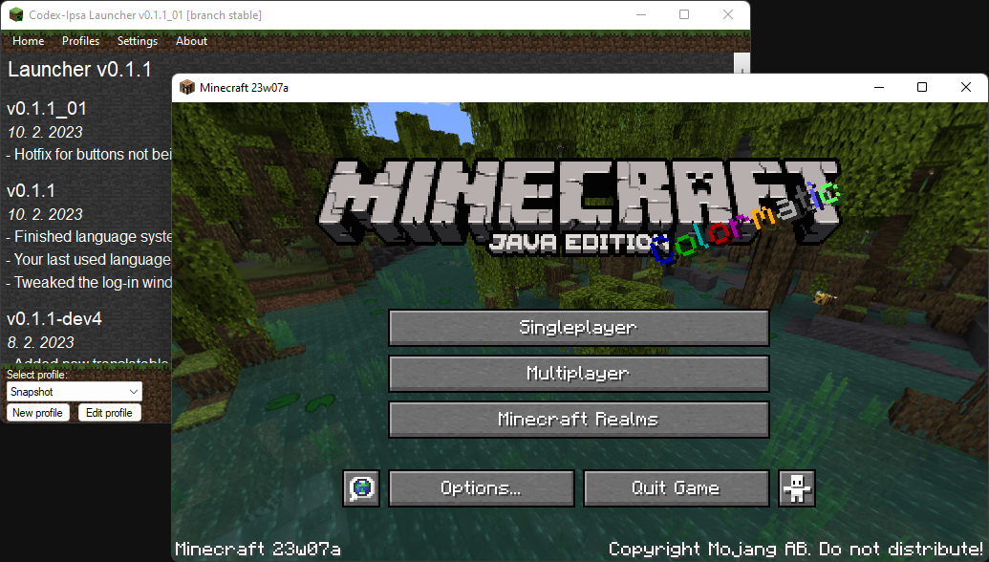Minimize the Minecraft 23w07a window

coord(878,87)
